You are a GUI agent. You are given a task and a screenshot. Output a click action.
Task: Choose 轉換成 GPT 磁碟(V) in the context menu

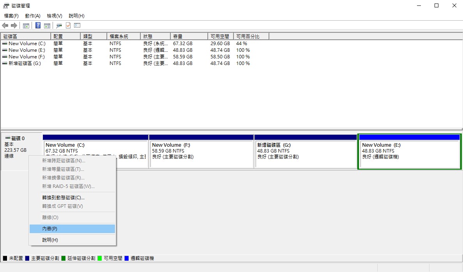point(72,206)
